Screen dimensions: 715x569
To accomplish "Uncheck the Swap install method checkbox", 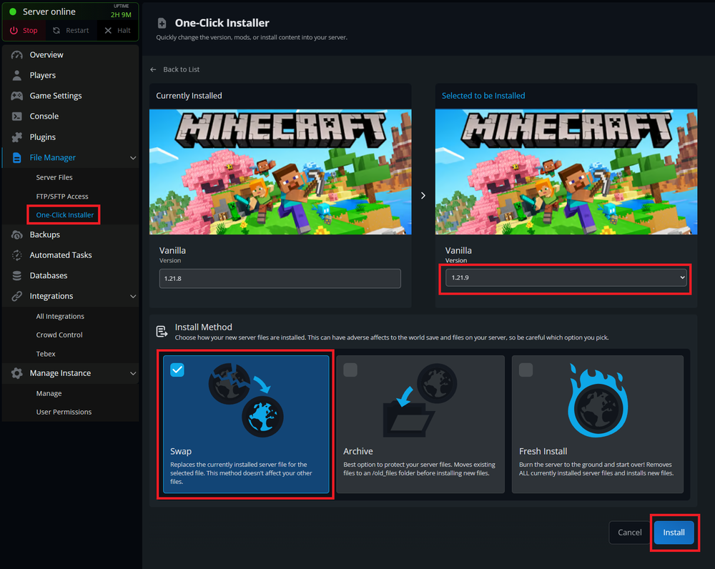I will 177,370.
